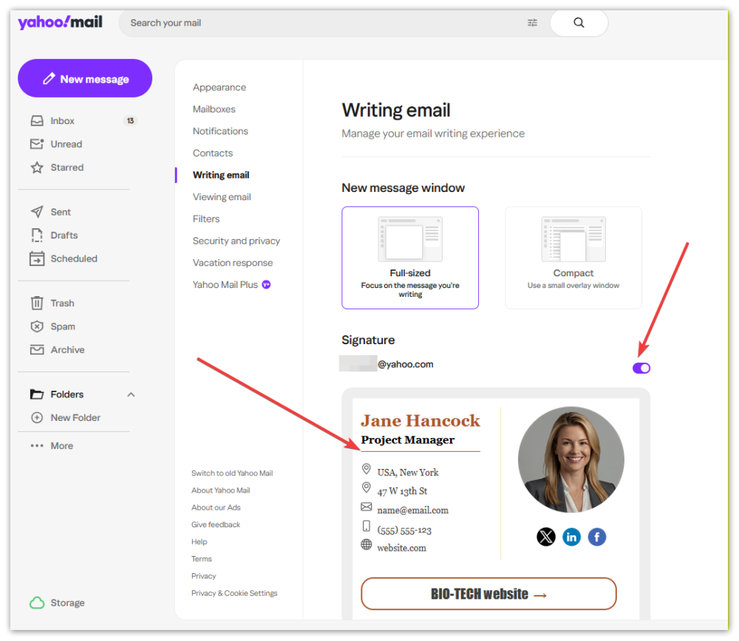This screenshot has height=641, width=739.
Task: Open Vacation response settings
Action: point(232,263)
